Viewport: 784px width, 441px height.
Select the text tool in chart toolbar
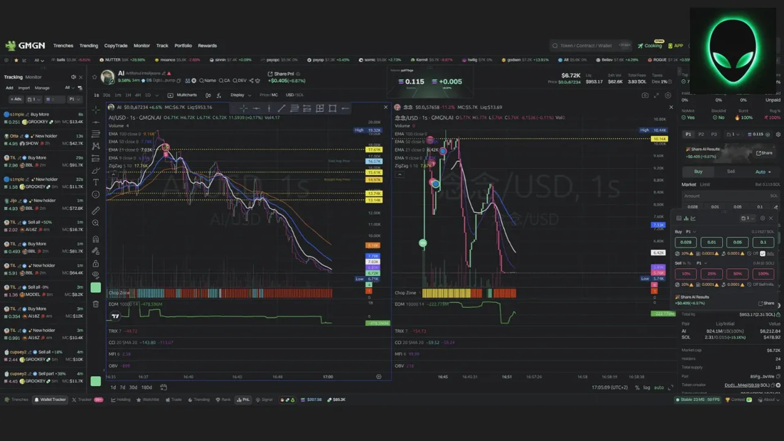[x=96, y=182]
